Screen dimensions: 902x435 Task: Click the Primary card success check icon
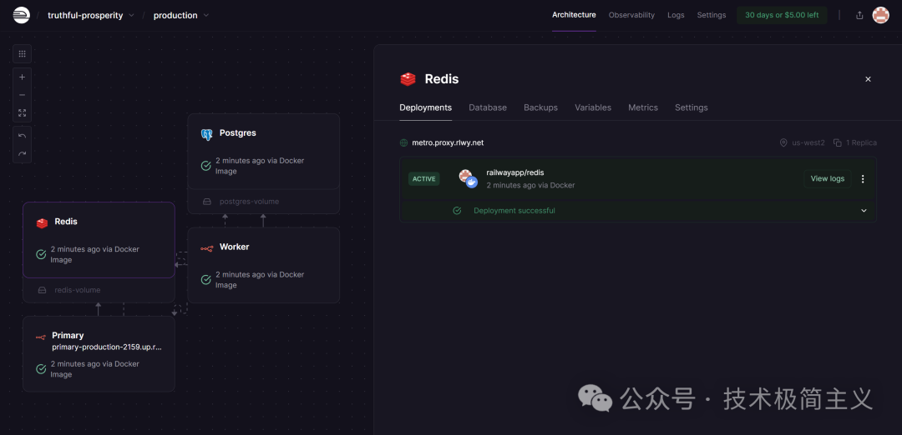[x=41, y=369]
